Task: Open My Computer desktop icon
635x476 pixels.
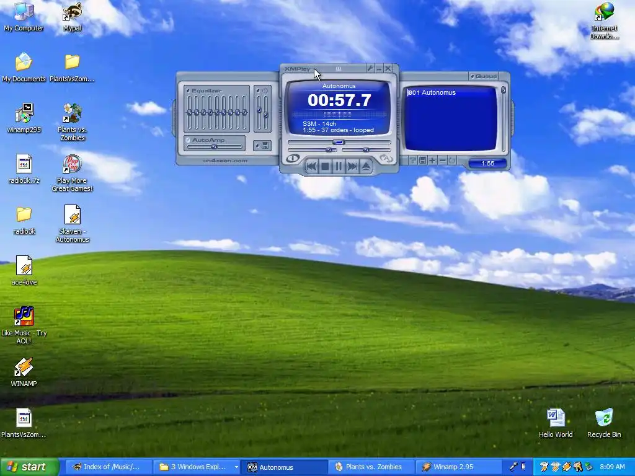Action: [24, 17]
